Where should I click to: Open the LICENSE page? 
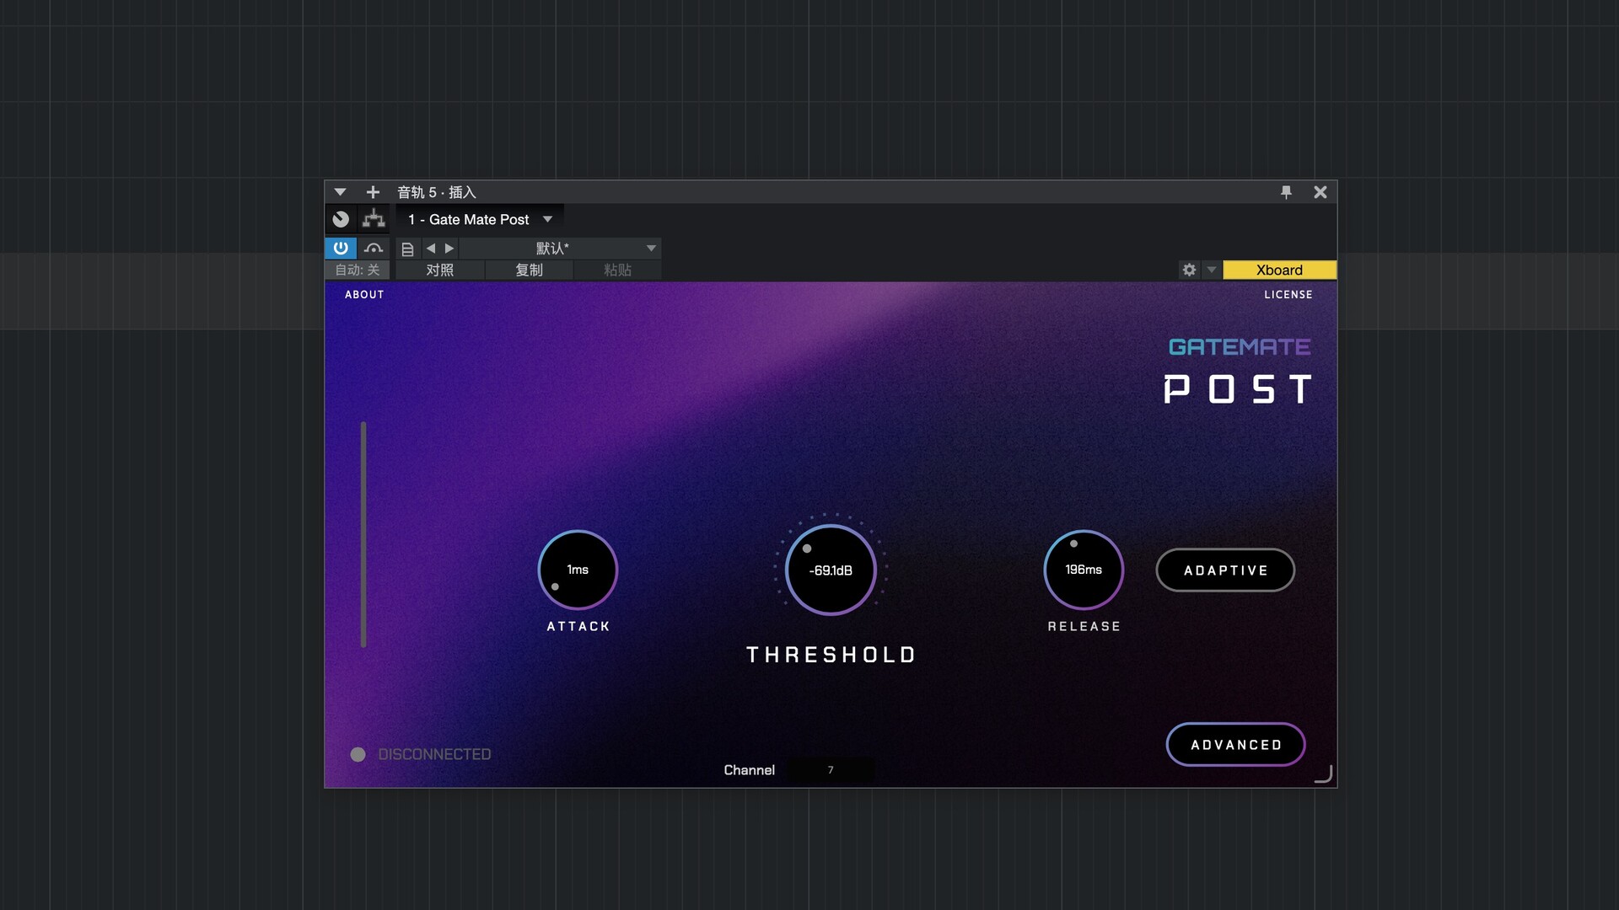tap(1288, 295)
